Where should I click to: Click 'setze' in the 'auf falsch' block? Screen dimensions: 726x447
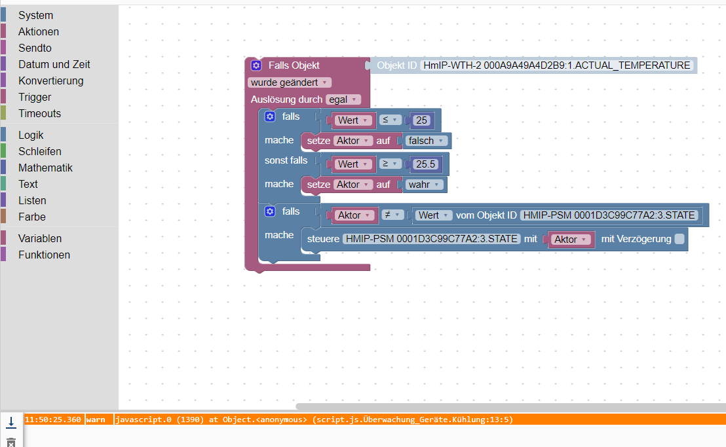pyautogui.click(x=318, y=141)
